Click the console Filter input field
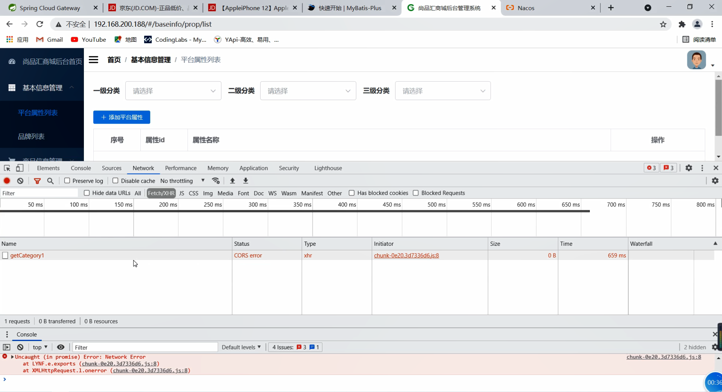 tap(145, 347)
